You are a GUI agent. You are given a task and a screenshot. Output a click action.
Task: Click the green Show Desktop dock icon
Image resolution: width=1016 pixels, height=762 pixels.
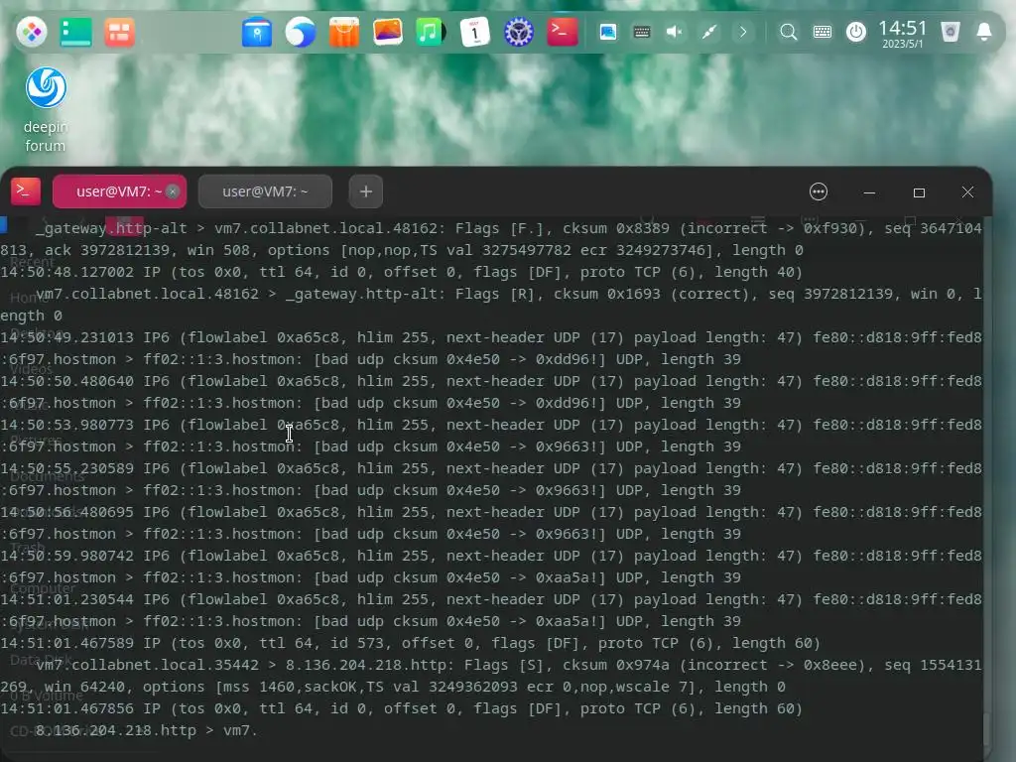click(x=75, y=32)
